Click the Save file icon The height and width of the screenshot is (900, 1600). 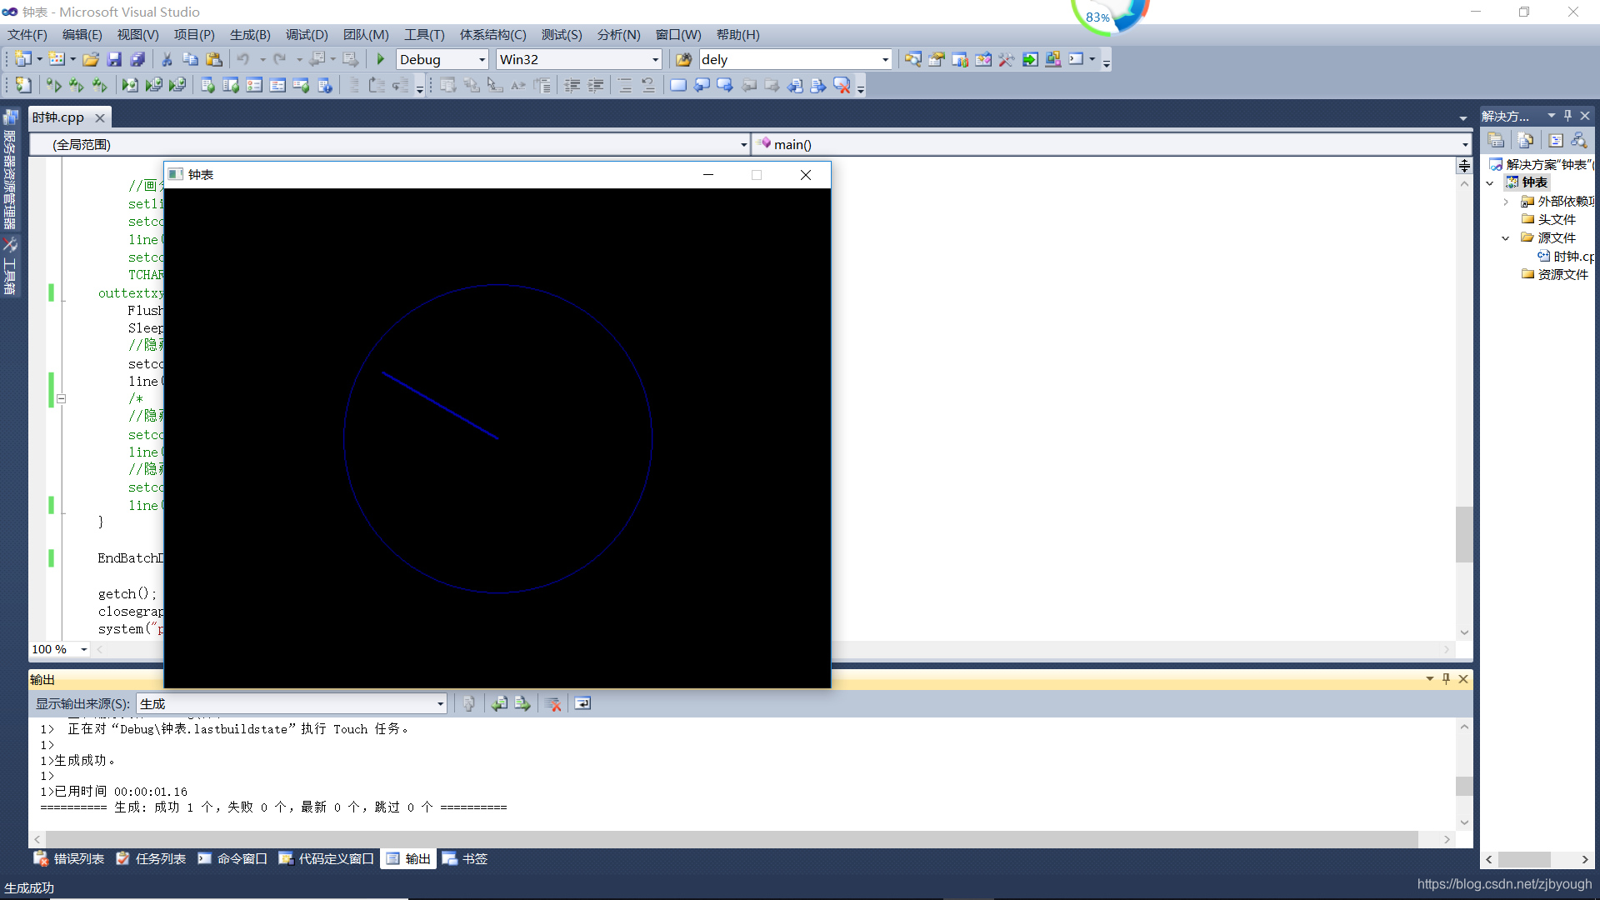[115, 59]
